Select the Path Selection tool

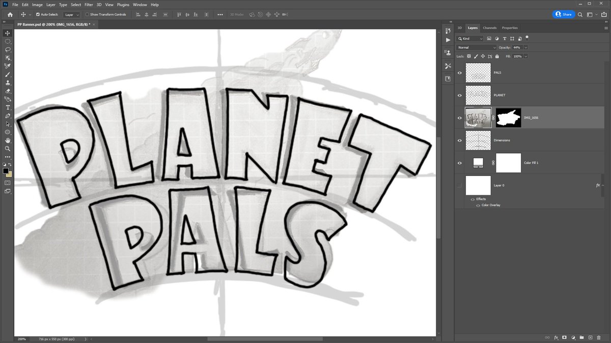(x=8, y=124)
